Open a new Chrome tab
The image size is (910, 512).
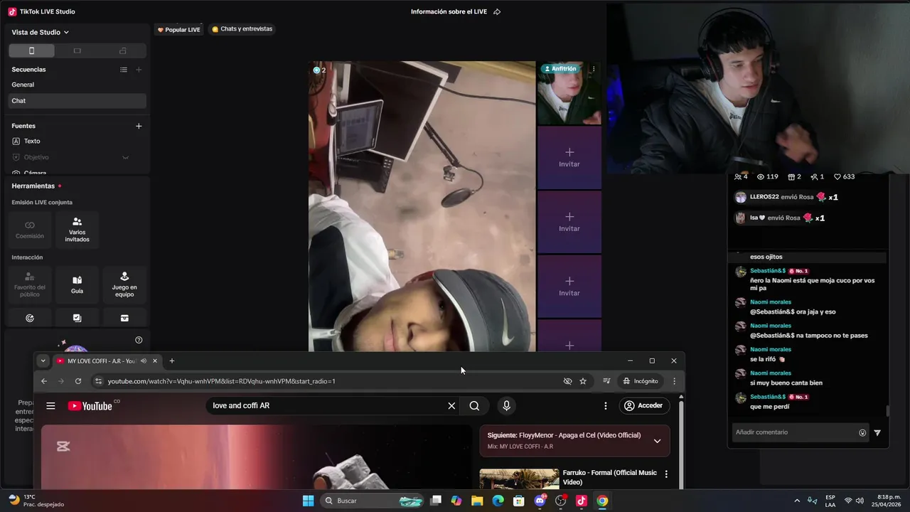[171, 361]
